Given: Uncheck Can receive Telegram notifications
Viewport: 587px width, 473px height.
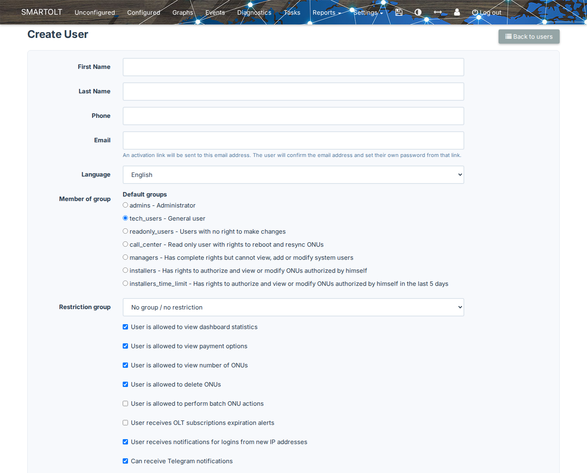Looking at the screenshot, I should pyautogui.click(x=126, y=461).
